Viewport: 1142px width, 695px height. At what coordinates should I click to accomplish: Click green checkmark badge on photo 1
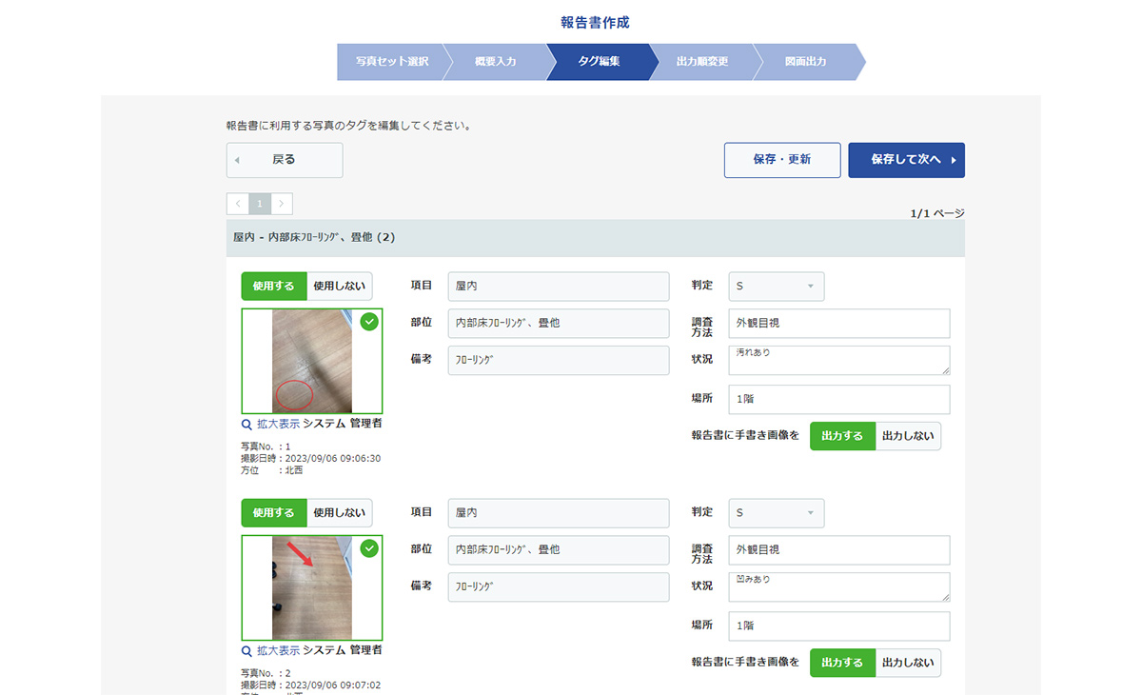point(369,322)
